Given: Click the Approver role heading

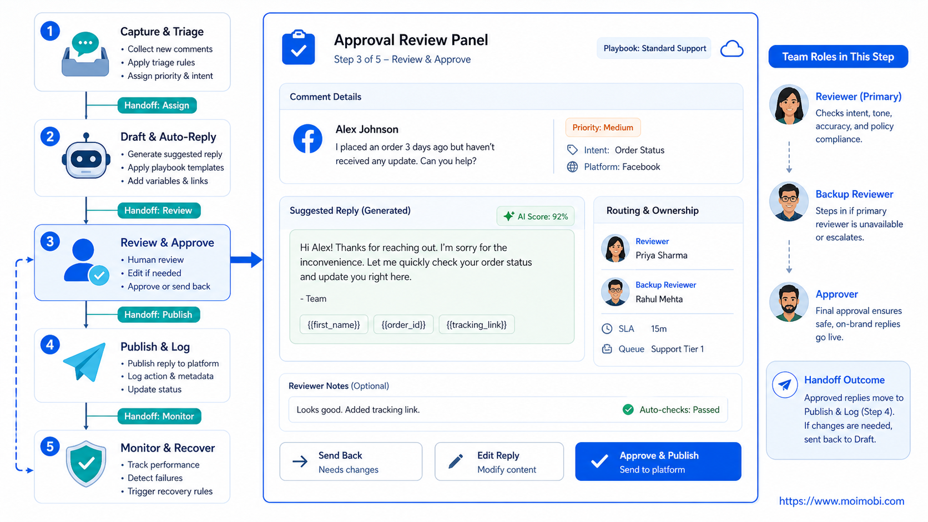Looking at the screenshot, I should (x=836, y=295).
